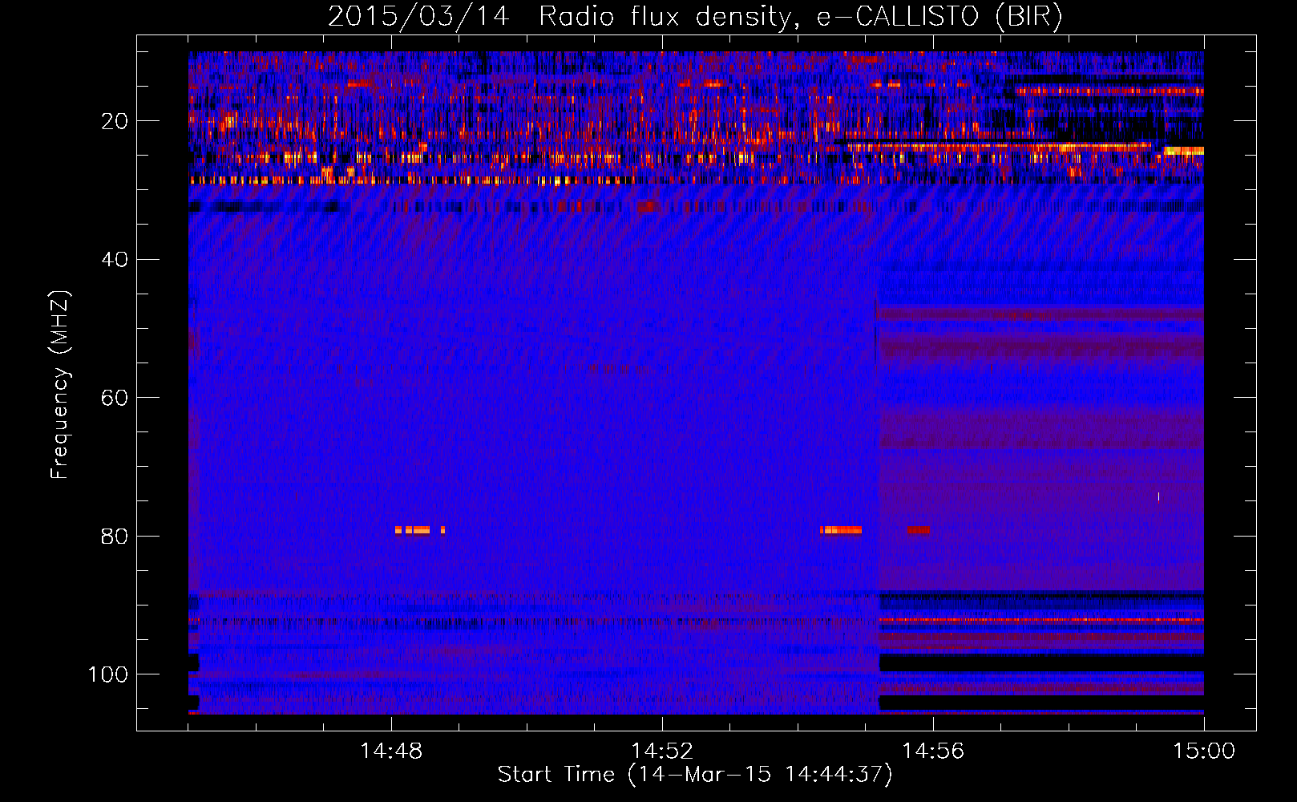The width and height of the screenshot is (1297, 802).
Task: Click the time tick label 14:56
Action: click(x=933, y=751)
